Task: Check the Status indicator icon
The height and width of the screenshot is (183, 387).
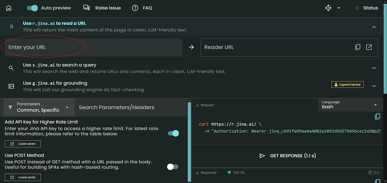Action: pos(357,8)
